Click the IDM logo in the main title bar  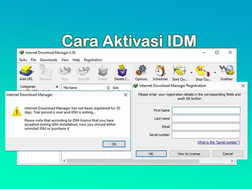tap(22, 52)
